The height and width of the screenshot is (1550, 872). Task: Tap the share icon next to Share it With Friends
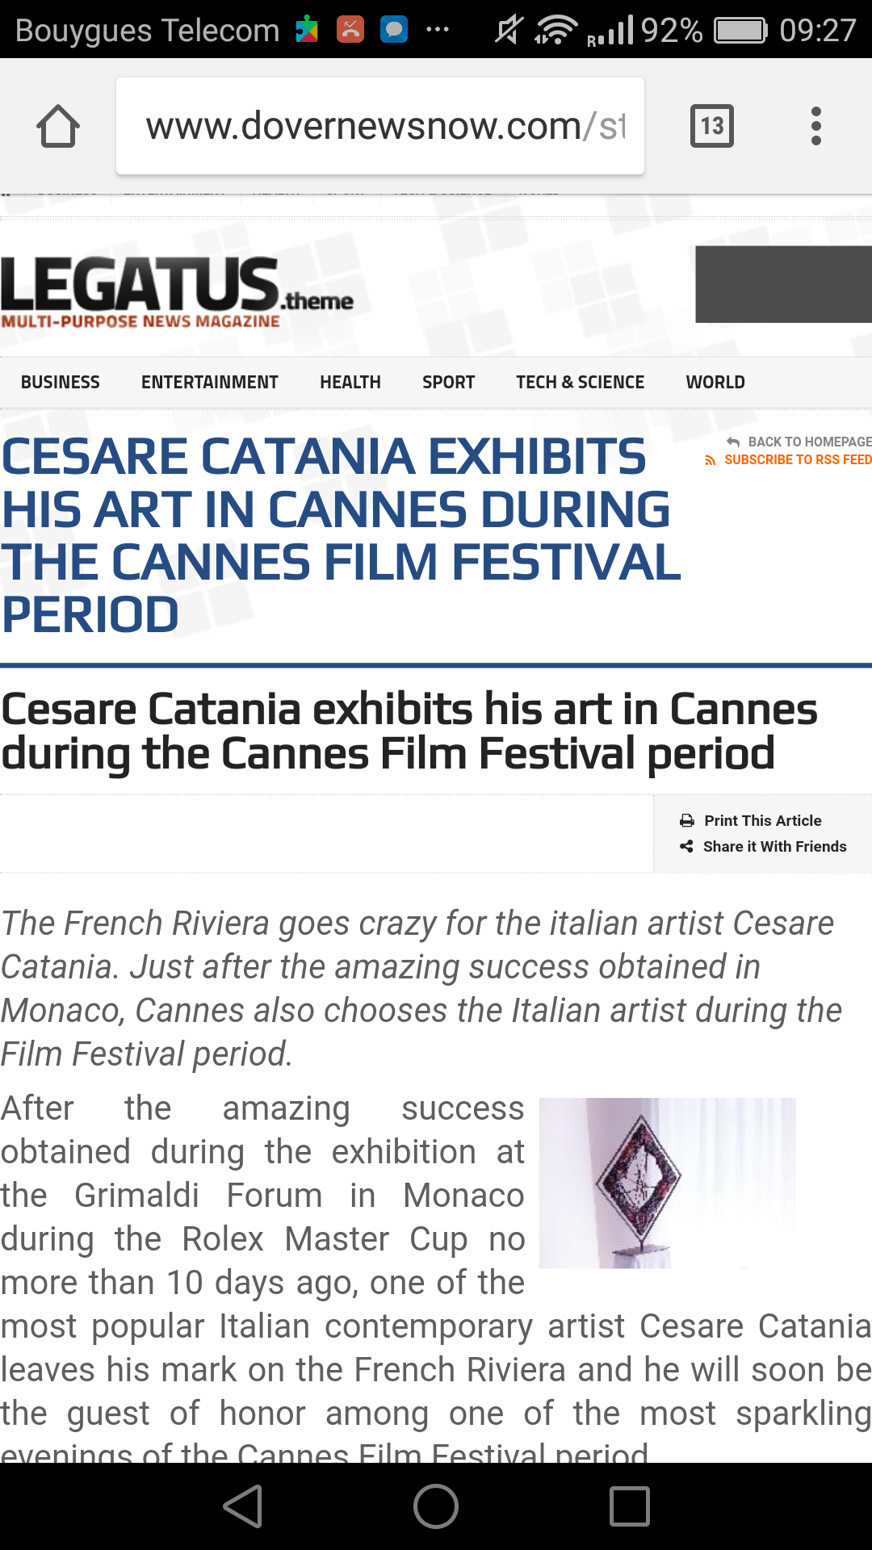click(x=686, y=847)
